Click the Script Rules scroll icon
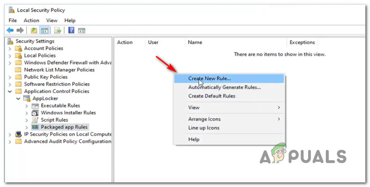Image resolution: width=370 pixels, height=187 pixels. click(x=35, y=120)
